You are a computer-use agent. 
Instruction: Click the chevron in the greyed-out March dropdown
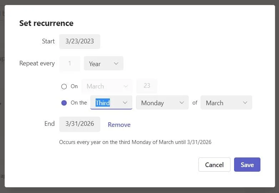click(126, 86)
